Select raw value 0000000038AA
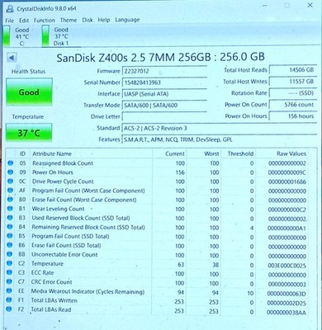The height and width of the screenshot is (330, 322). pos(286,313)
